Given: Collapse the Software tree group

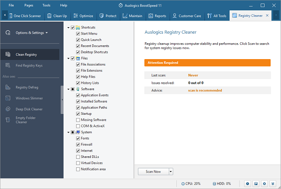Looking at the screenshot, I should pos(68,89).
